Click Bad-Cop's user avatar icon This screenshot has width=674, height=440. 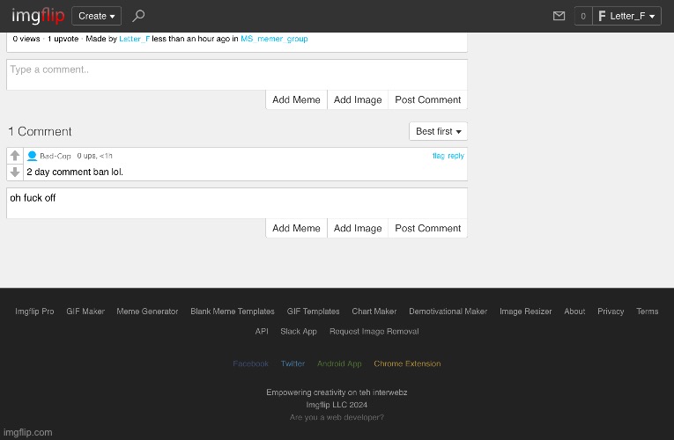(x=32, y=156)
